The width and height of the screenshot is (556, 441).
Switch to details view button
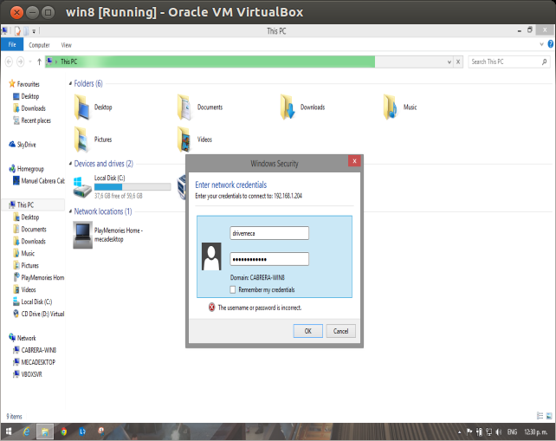coord(540,416)
